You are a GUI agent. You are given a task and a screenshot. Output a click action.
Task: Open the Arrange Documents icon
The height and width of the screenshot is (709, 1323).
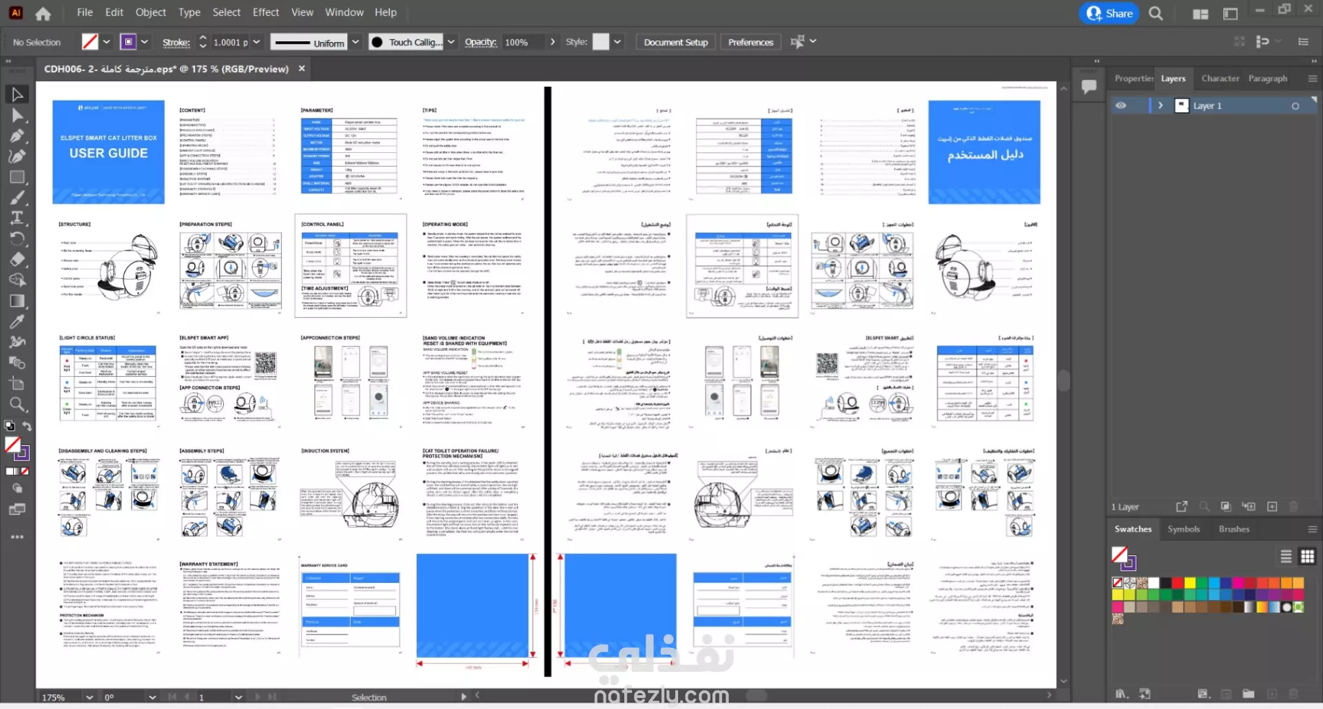(x=1200, y=14)
